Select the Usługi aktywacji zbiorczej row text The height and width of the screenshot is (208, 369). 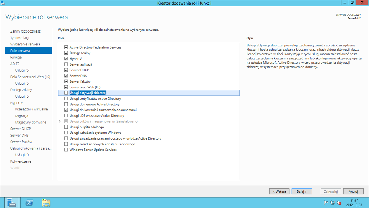click(88, 93)
